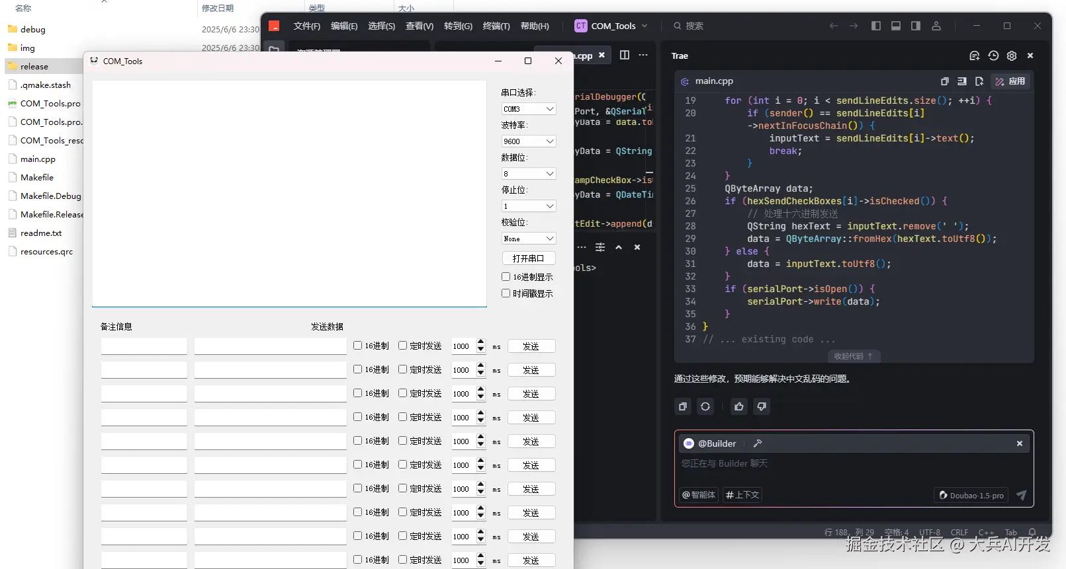The height and width of the screenshot is (569, 1066).
Task: Open the 文件(F) menu
Action: [x=307, y=26]
